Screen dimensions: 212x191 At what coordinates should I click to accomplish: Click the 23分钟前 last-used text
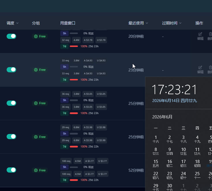click(x=136, y=70)
